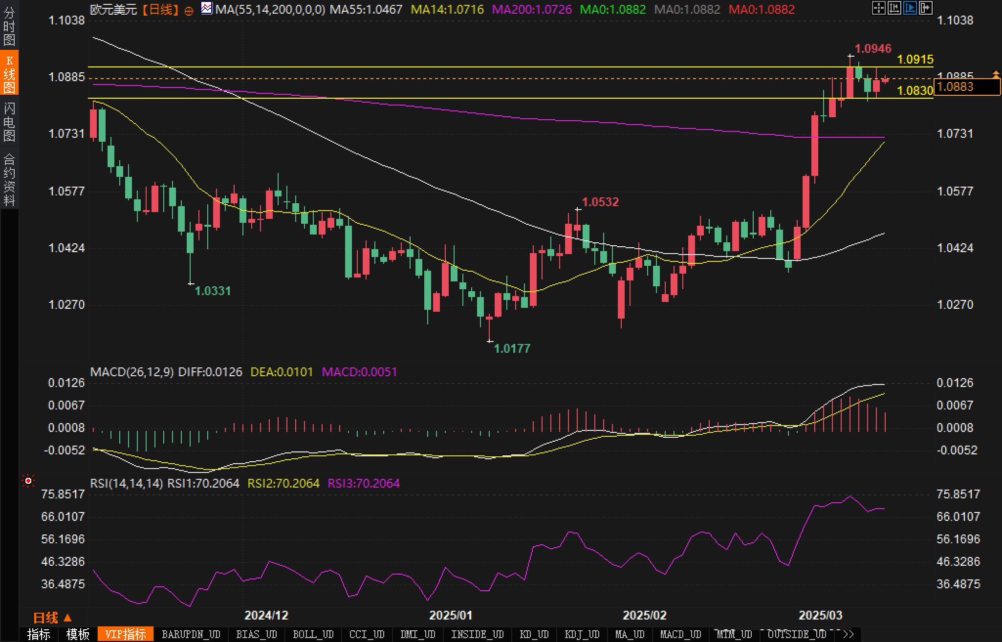
Task: Open the MA indicator settings icon
Action: click(207, 8)
